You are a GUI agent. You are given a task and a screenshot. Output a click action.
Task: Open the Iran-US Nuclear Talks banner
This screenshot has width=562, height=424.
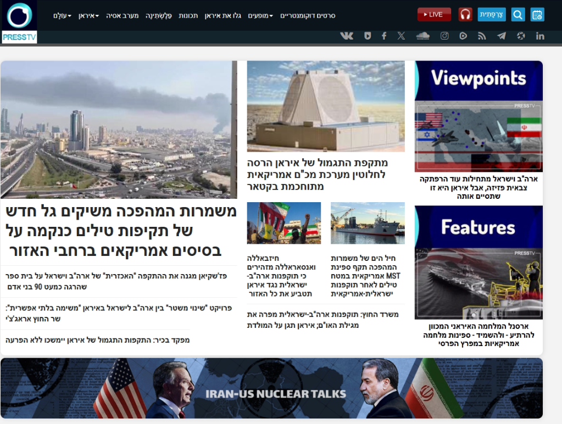coord(271,389)
